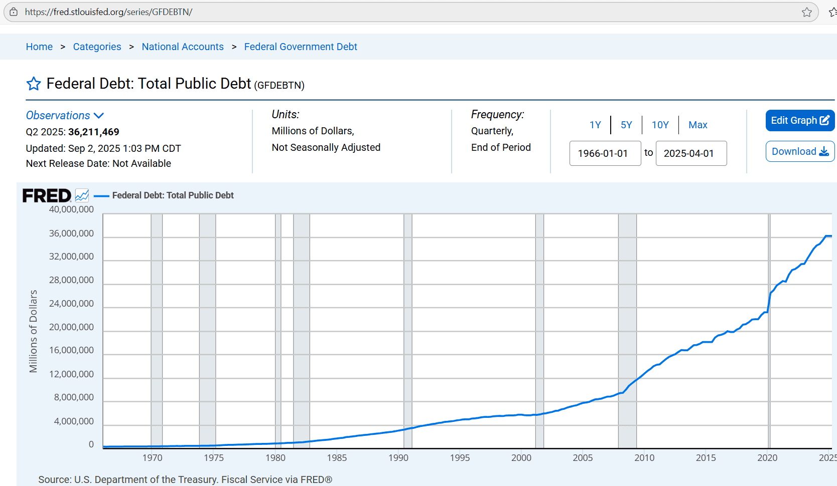
Task: Open the Categories breadcrumb link
Action: coord(97,47)
